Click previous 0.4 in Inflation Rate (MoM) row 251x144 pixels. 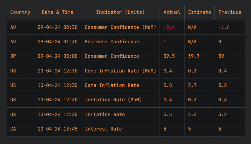click(223, 100)
